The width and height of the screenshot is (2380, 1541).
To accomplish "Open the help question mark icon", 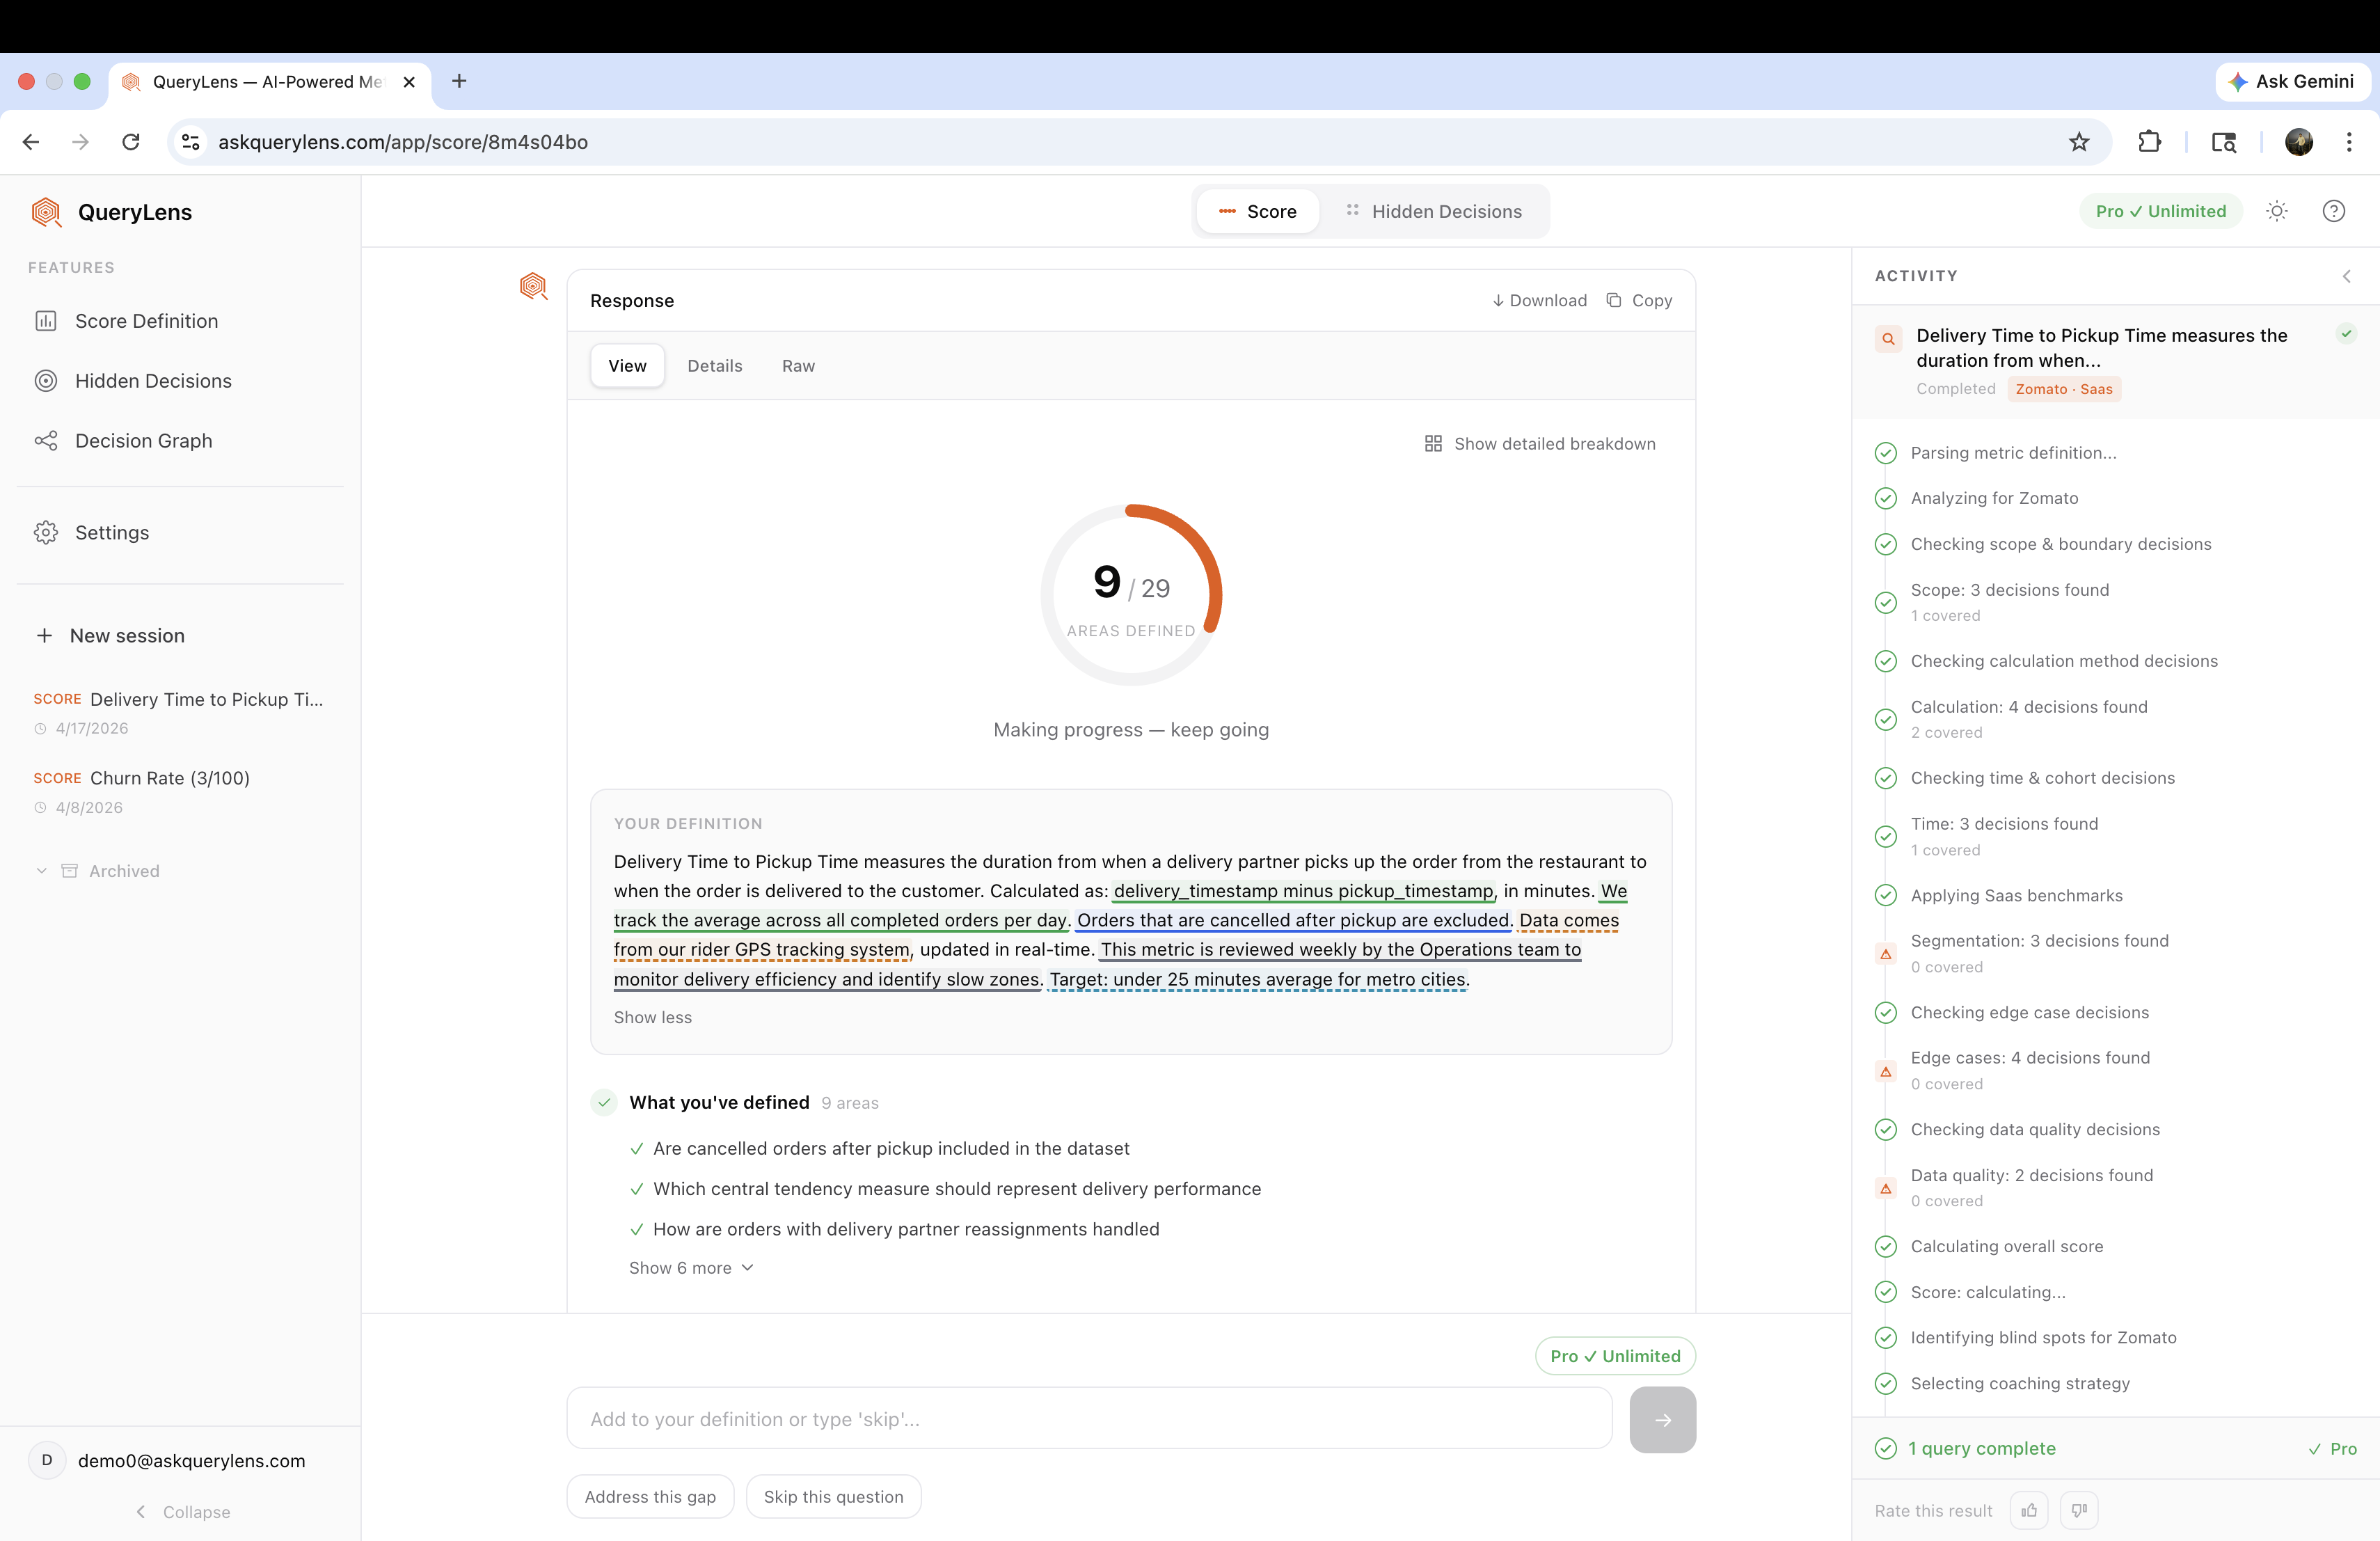I will click(x=2333, y=211).
